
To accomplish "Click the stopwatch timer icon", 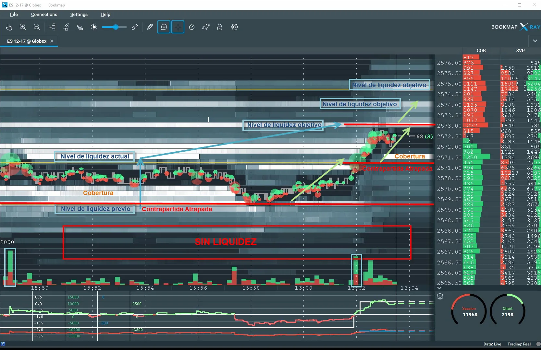I will (192, 27).
